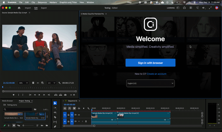This screenshot has height=132, width=222.
Task: Open the Sequence menu
Action: 42,2
